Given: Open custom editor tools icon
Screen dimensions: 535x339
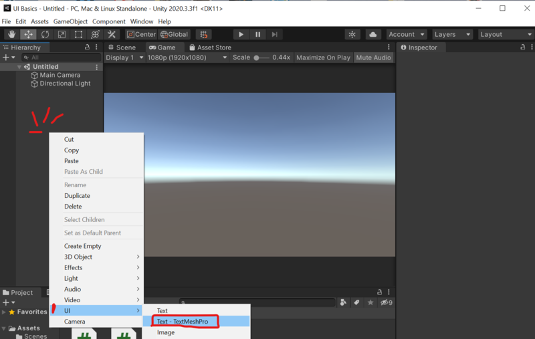Looking at the screenshot, I should pyautogui.click(x=112, y=34).
